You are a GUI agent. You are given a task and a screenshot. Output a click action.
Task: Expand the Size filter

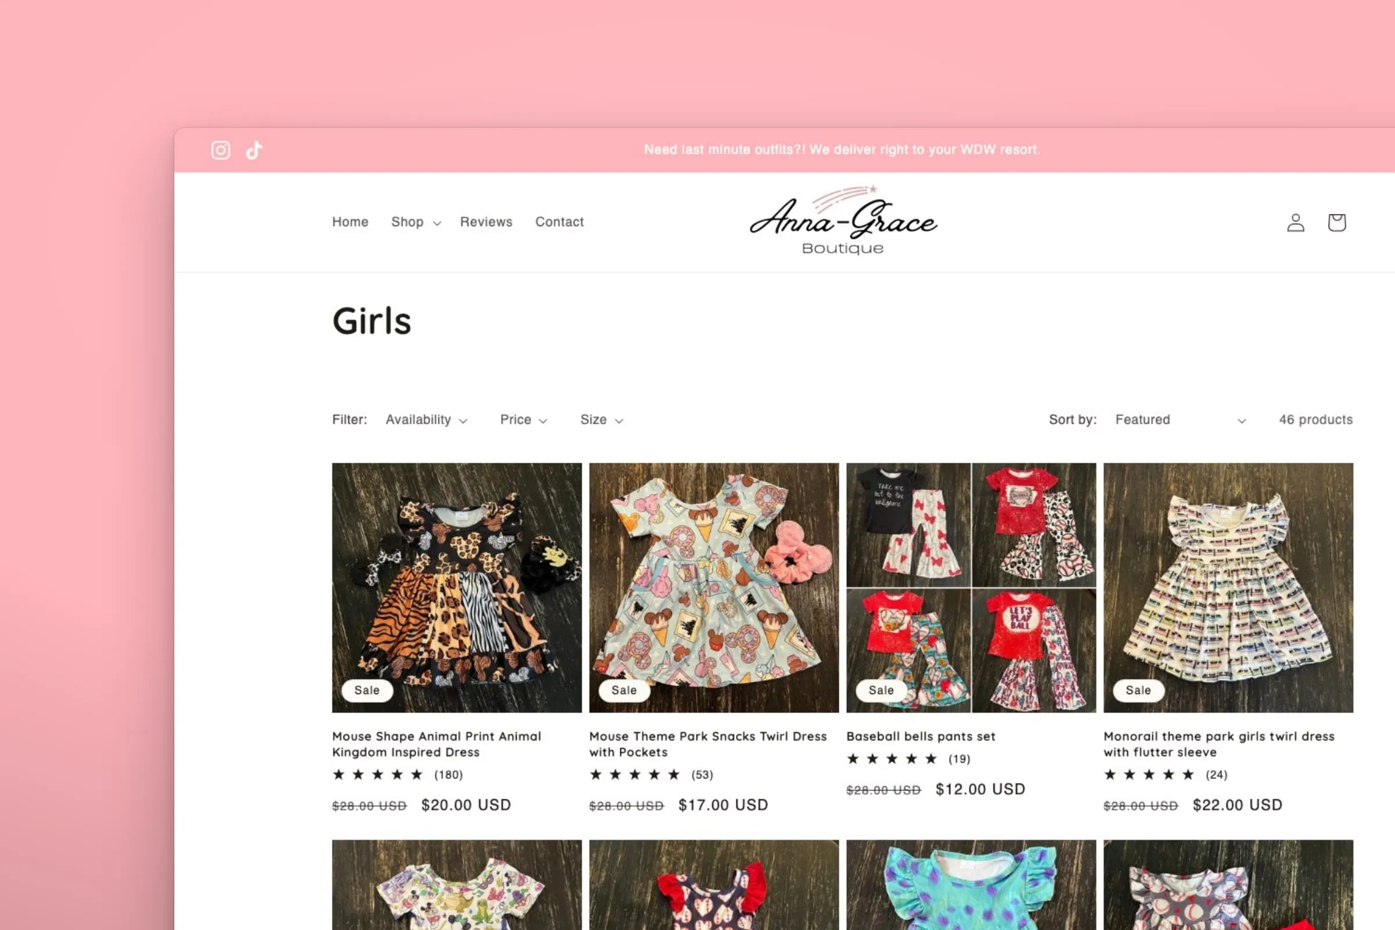click(602, 420)
